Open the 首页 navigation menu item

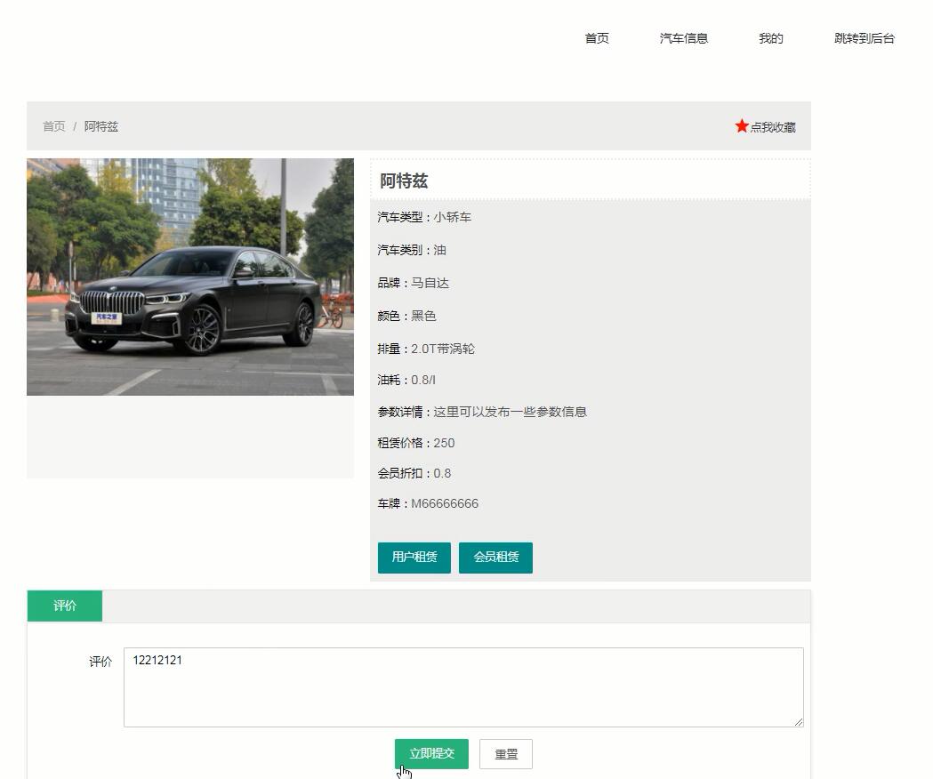[x=597, y=38]
